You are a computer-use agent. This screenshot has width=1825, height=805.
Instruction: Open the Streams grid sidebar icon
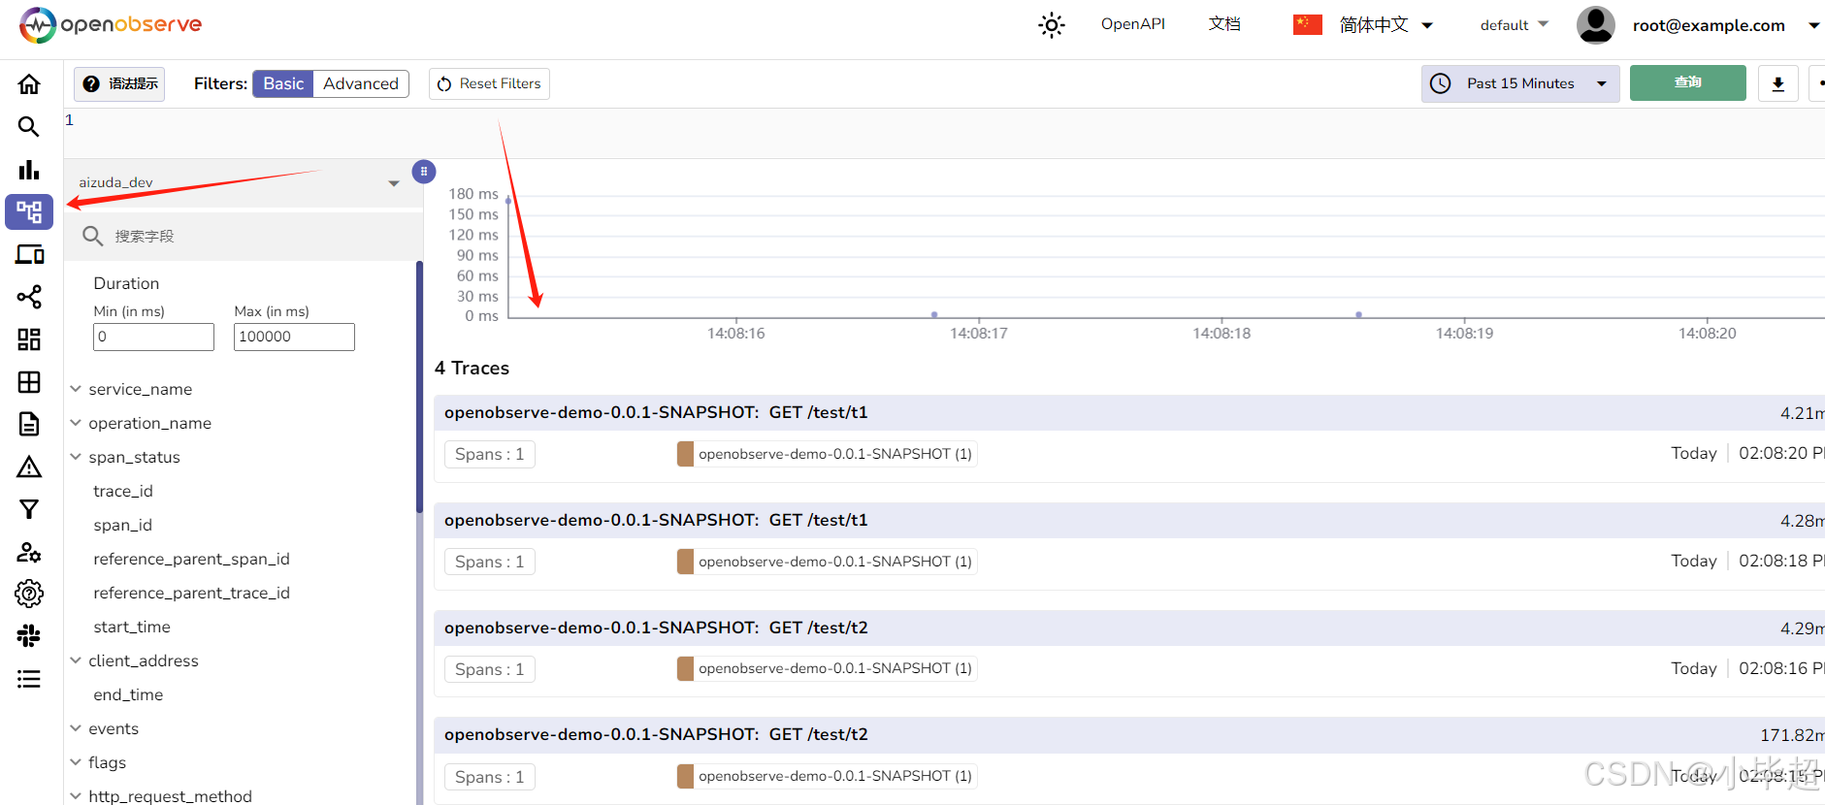29,382
